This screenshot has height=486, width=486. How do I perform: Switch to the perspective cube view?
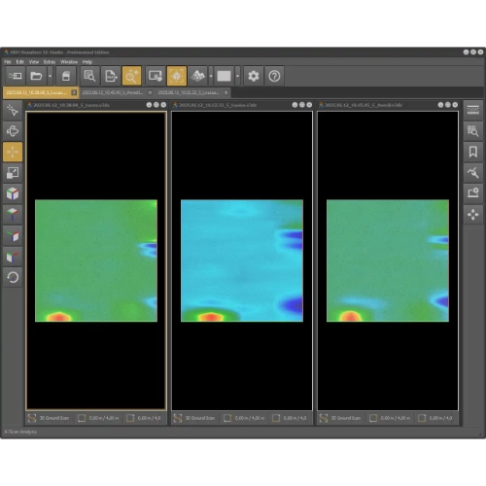click(x=13, y=193)
